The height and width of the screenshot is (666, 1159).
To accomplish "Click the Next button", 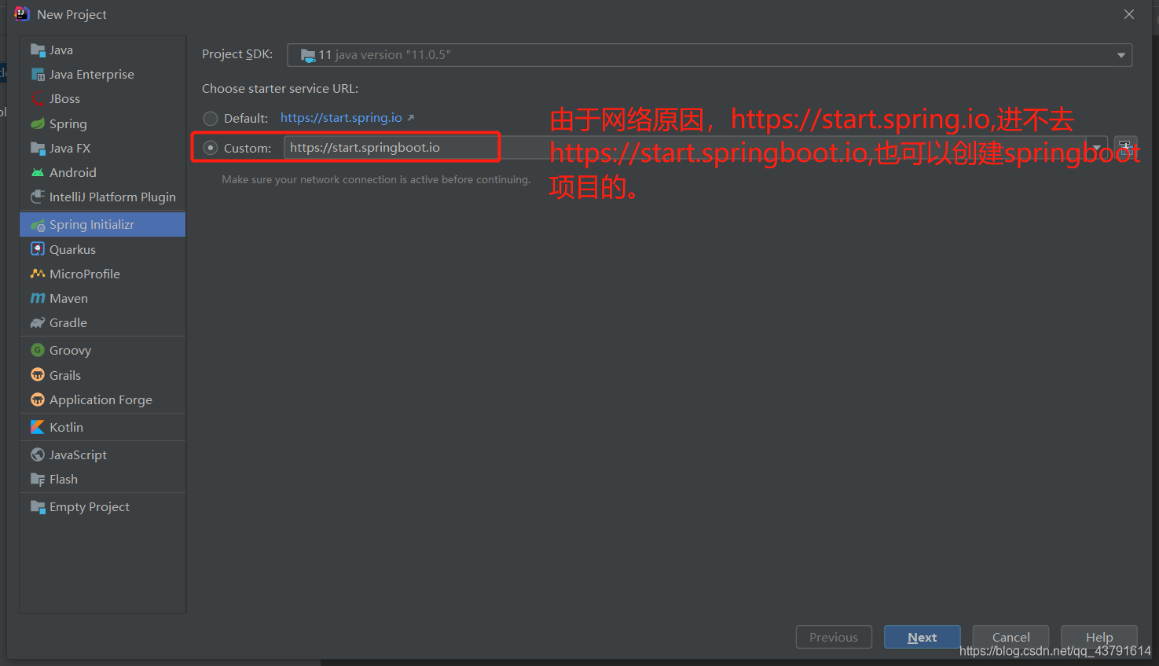I will pyautogui.click(x=922, y=637).
